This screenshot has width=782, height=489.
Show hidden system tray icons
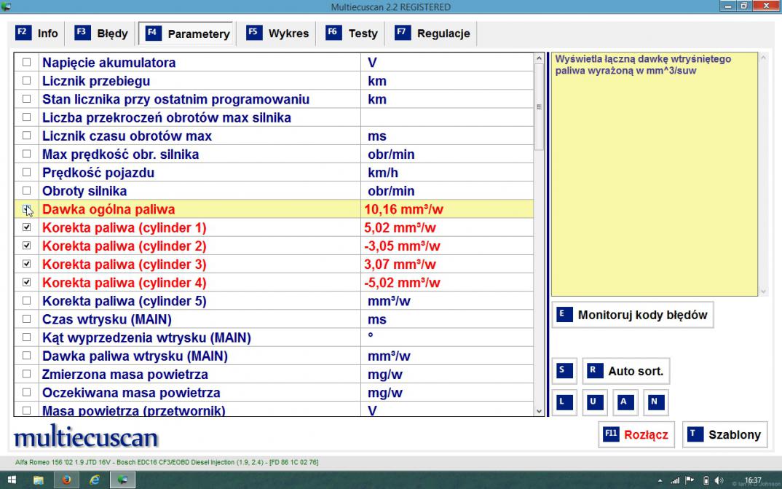pos(660,481)
